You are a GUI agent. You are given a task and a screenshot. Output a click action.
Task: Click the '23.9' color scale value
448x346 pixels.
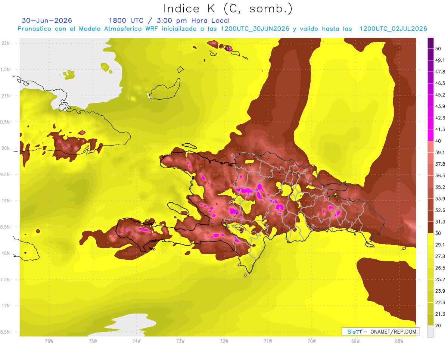pos(440,291)
